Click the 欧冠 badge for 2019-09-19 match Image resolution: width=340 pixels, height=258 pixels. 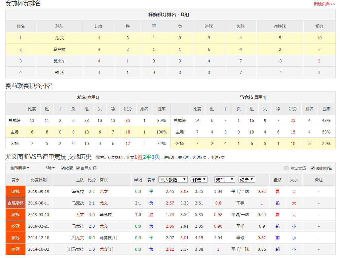pos(16,192)
